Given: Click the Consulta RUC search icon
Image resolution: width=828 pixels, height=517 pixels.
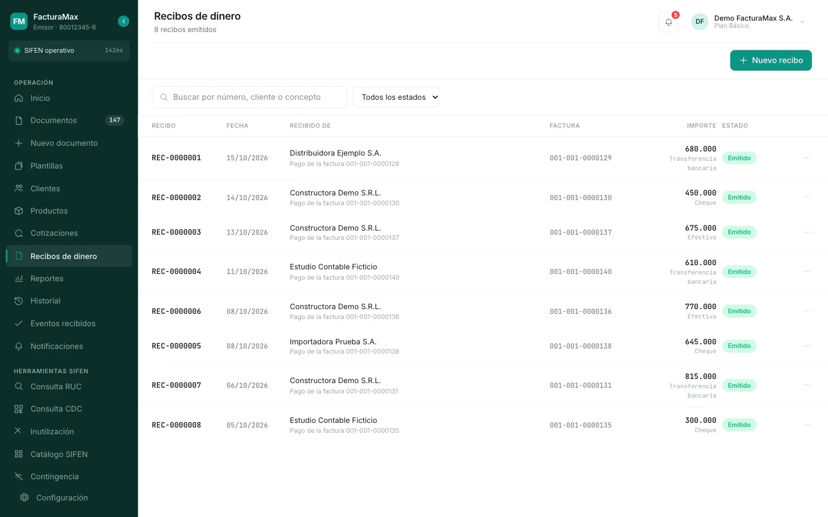Looking at the screenshot, I should pyautogui.click(x=19, y=387).
